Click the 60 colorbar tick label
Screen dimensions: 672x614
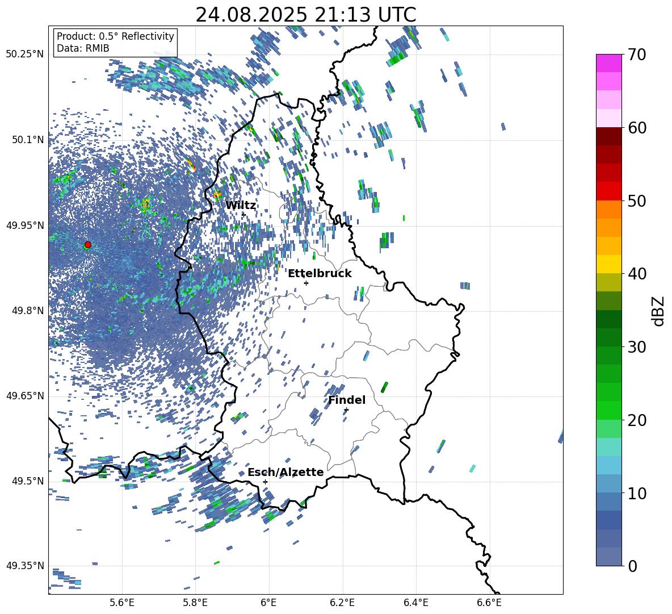tap(637, 128)
